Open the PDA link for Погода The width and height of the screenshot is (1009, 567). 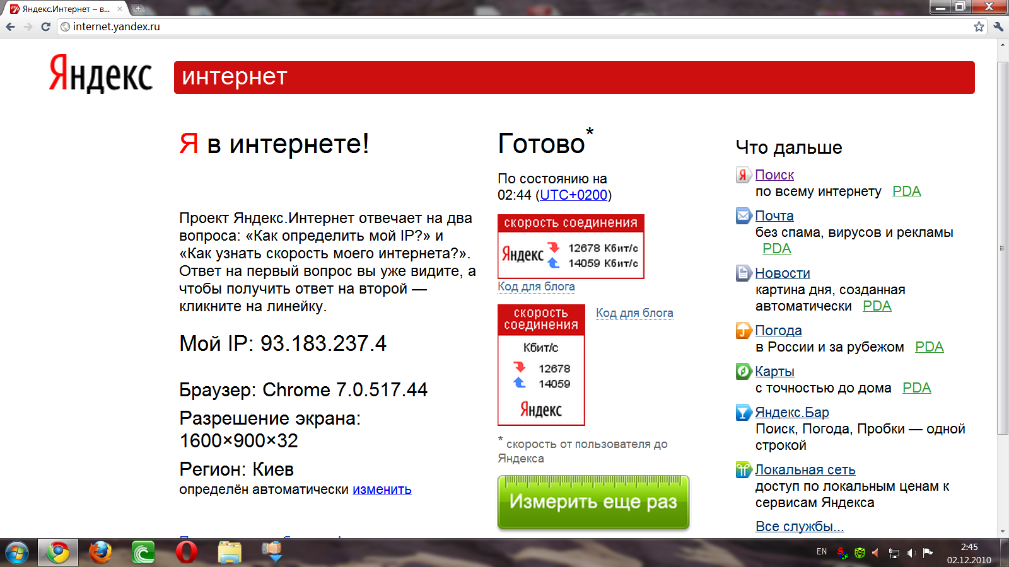(929, 346)
